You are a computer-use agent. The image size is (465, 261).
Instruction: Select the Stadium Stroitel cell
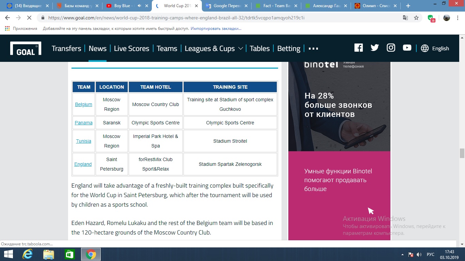(230, 141)
